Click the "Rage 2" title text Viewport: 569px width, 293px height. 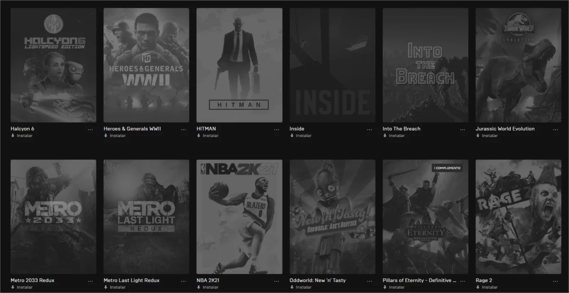[484, 280]
